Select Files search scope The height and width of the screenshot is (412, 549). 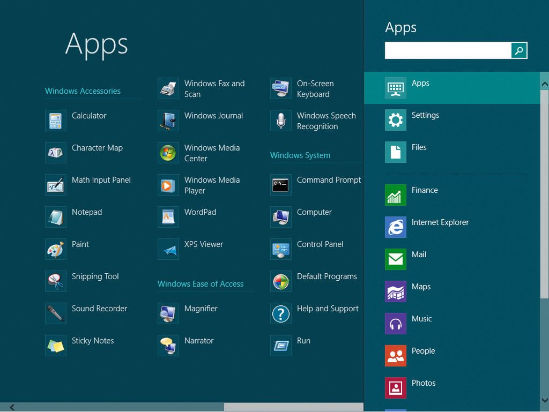[452, 152]
